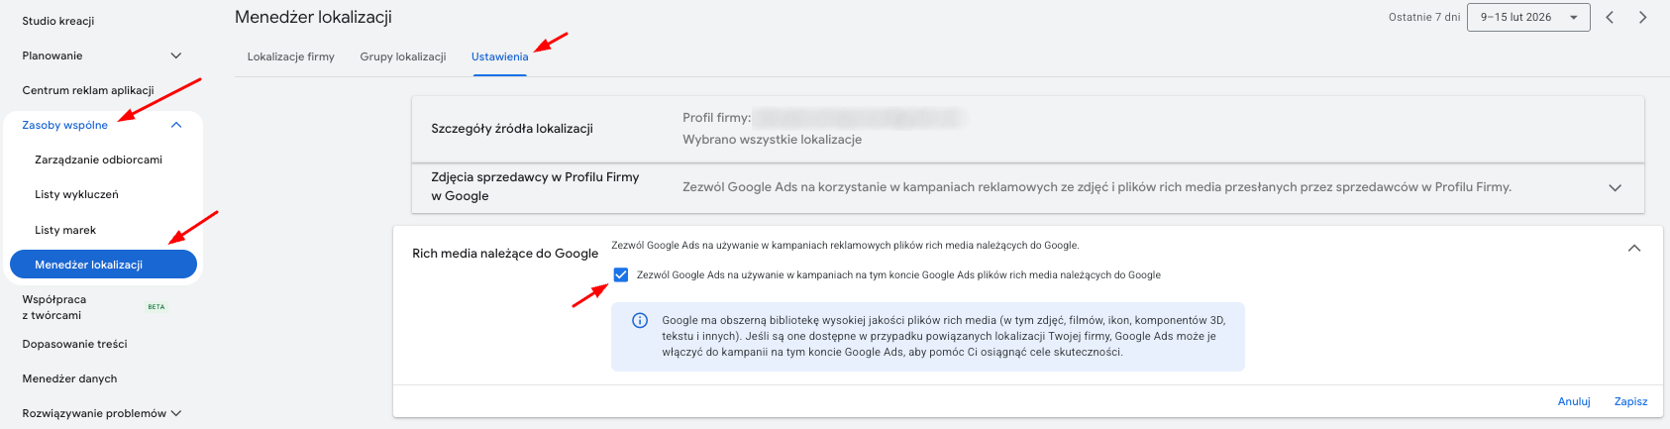Click the Menedżer lokalizacji page title
Screen dimensions: 1670x429
coord(313,17)
